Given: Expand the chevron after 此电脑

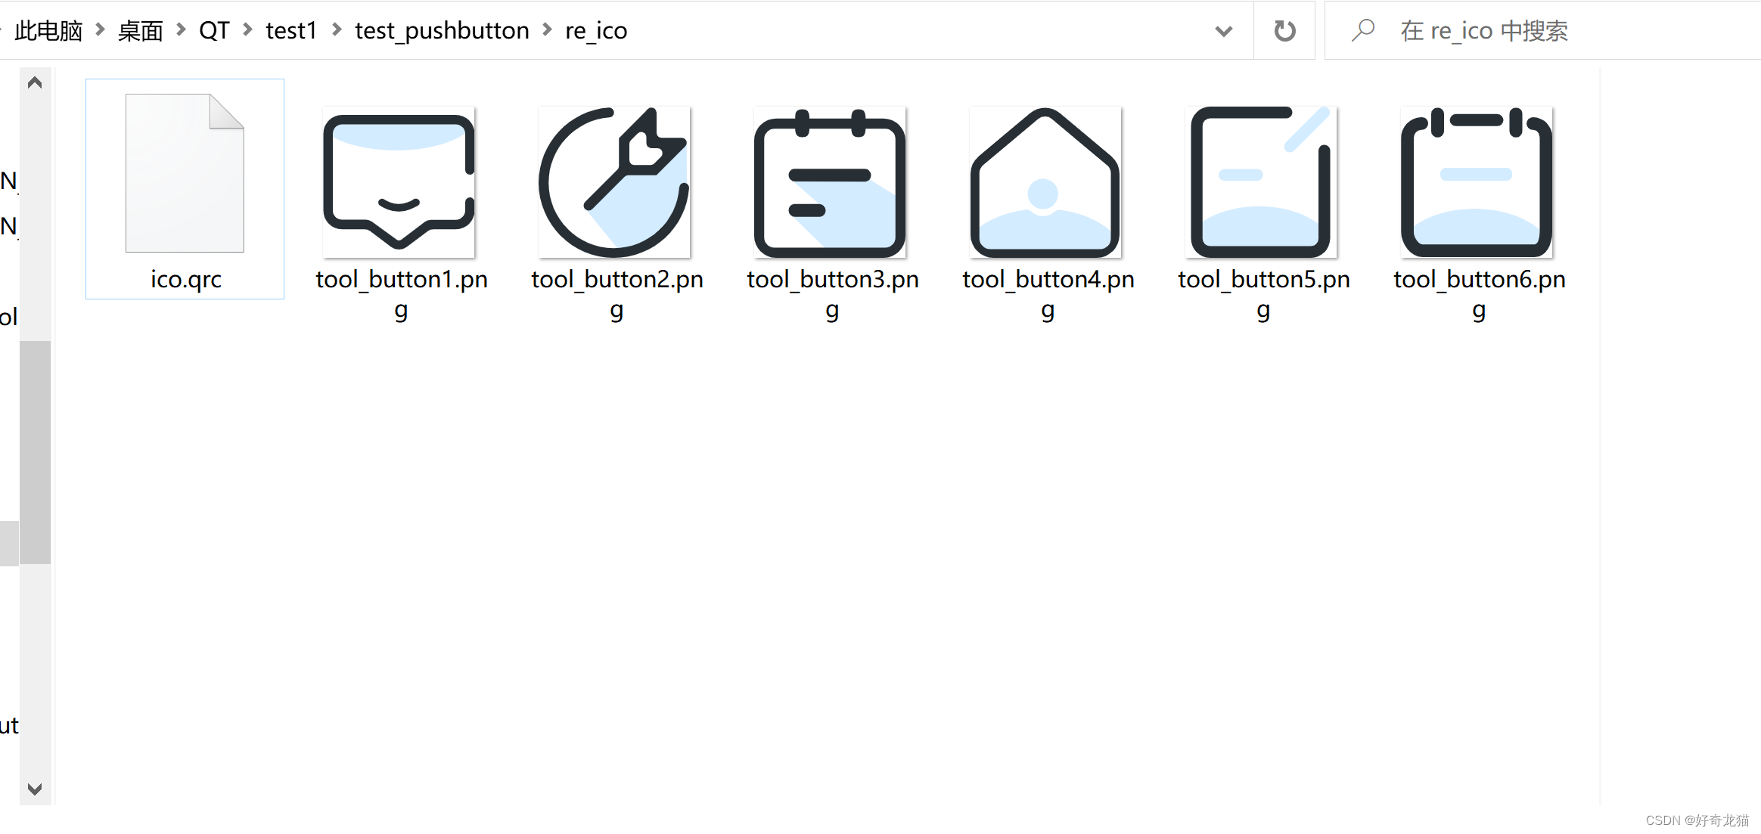Looking at the screenshot, I should pos(100,30).
